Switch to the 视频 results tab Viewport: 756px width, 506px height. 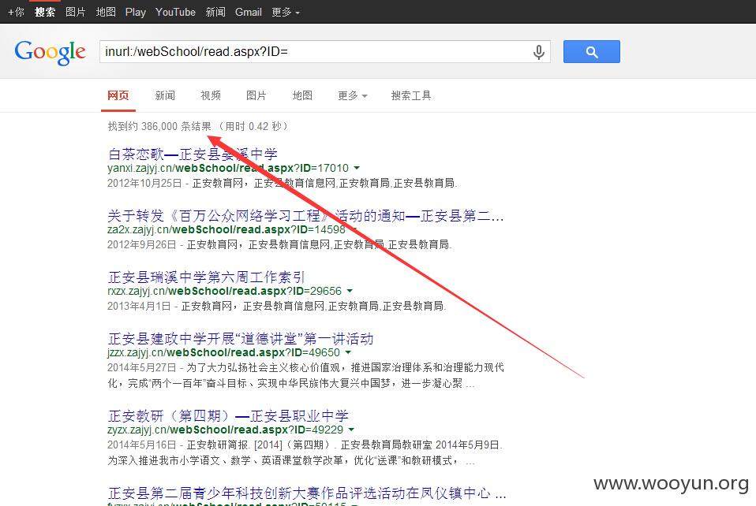coord(211,95)
